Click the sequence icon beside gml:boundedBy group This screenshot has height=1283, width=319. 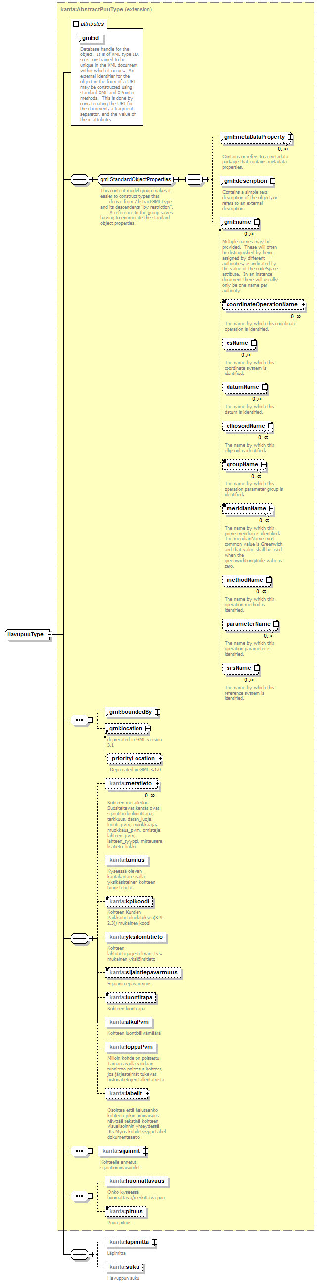pos(79,720)
